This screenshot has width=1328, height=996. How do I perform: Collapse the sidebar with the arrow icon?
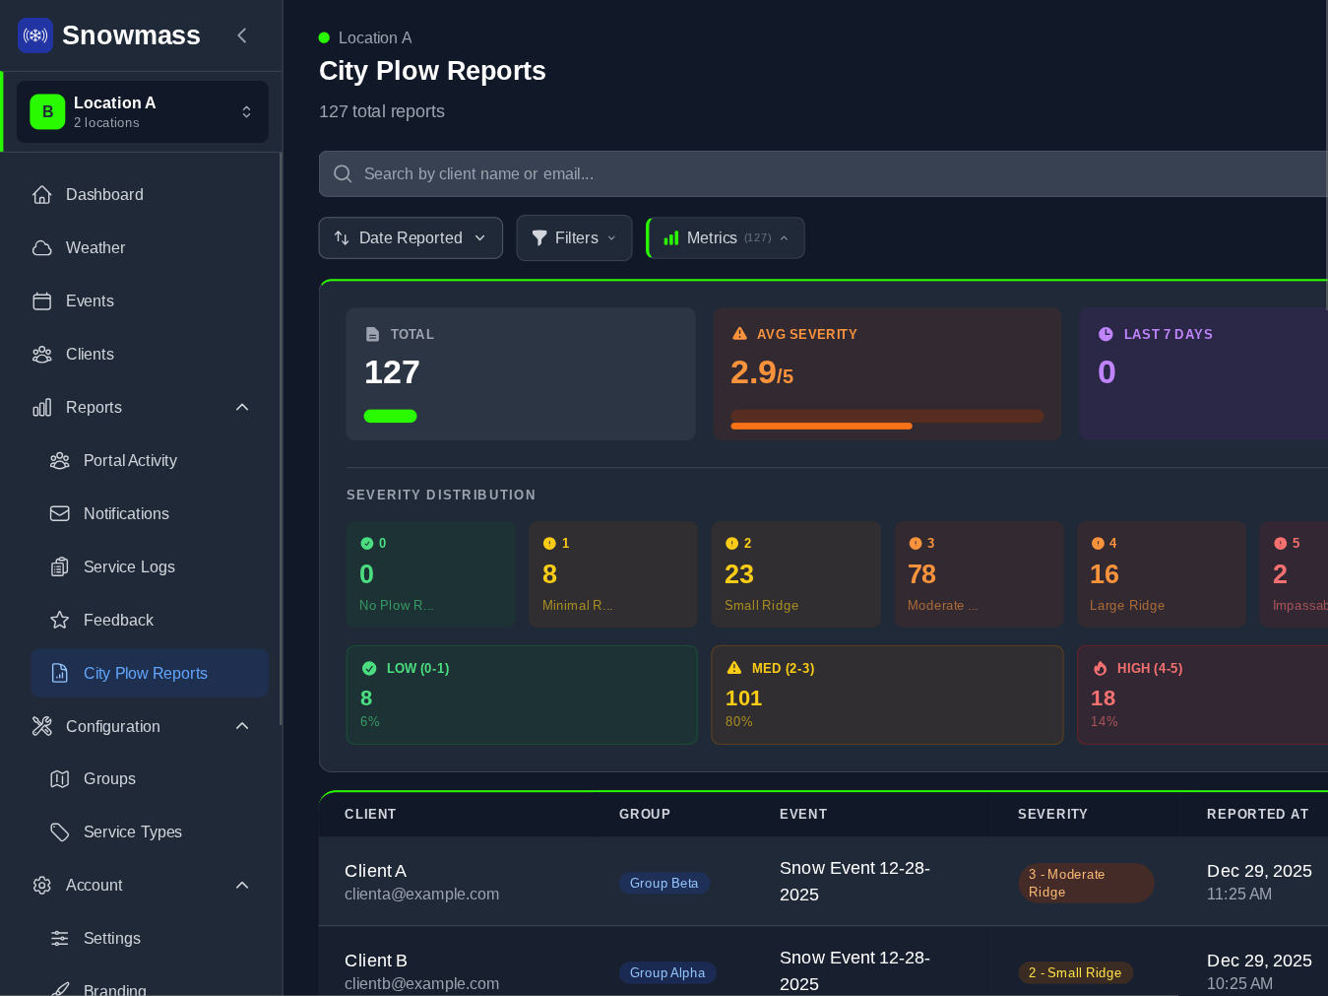click(x=242, y=35)
